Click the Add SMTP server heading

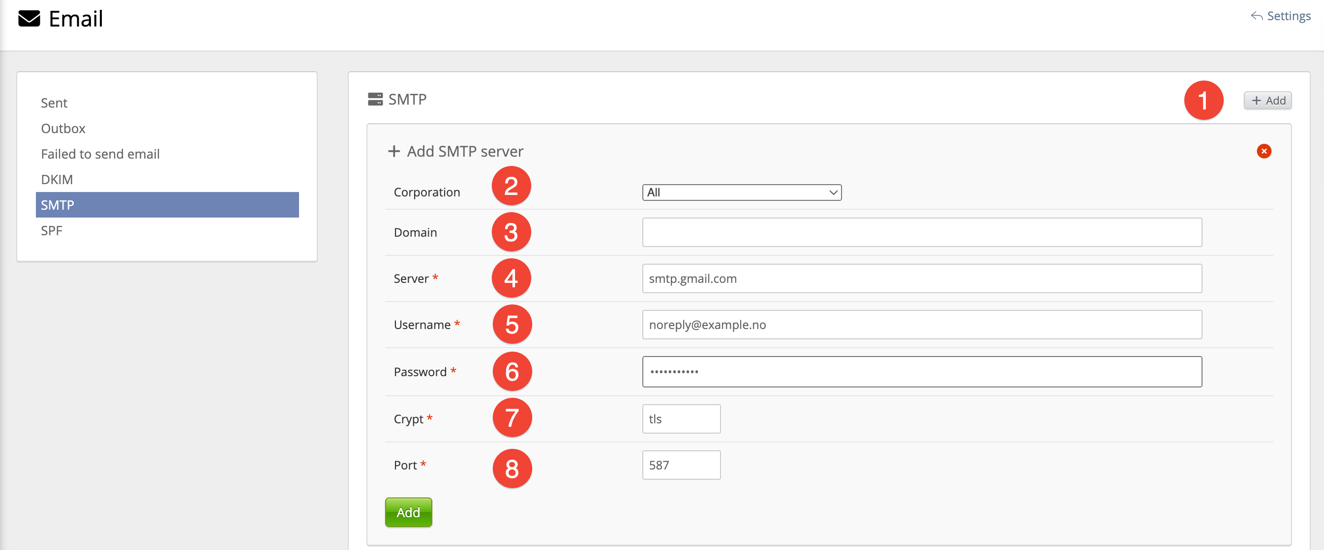[x=465, y=151]
